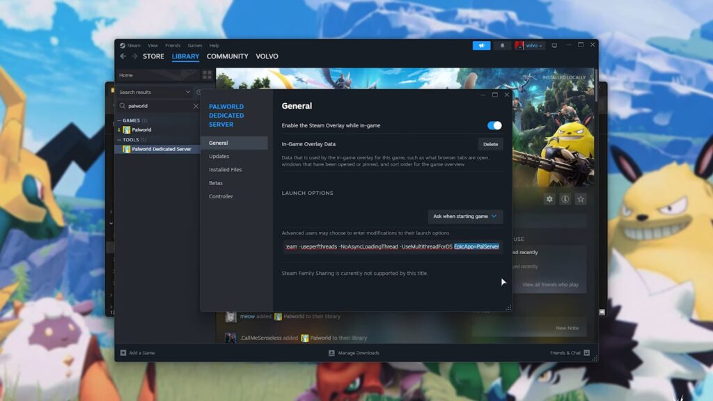Click the search magnifier icon
Image resolution: width=713 pixels, height=401 pixels.
pyautogui.click(x=123, y=106)
